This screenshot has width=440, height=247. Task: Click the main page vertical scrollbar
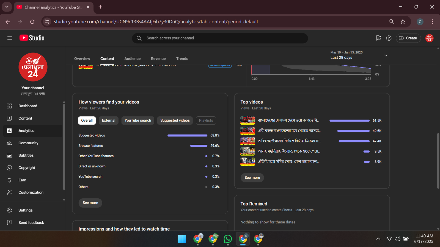click(438, 161)
